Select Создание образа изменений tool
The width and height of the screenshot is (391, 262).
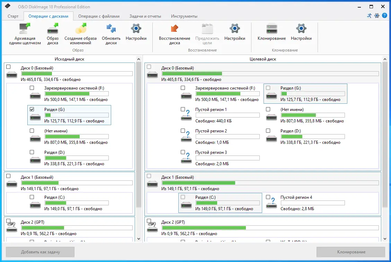80,34
